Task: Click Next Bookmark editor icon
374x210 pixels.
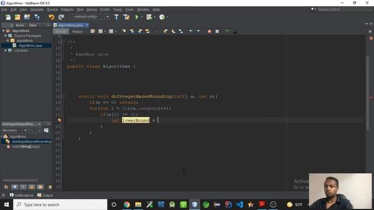Action: (173, 32)
